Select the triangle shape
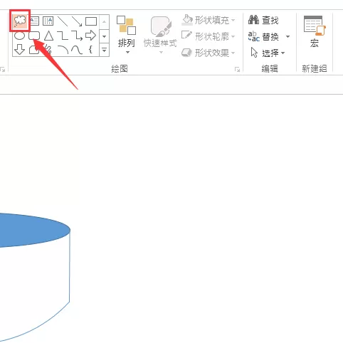343x343 pixels. 48,36
